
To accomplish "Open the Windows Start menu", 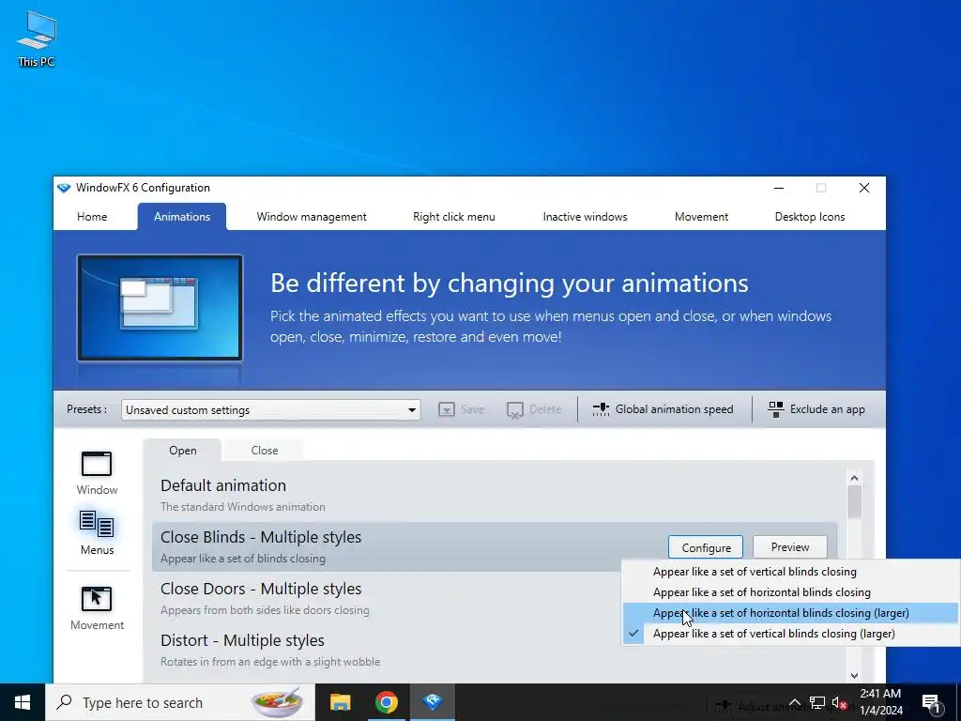I will click(x=23, y=702).
